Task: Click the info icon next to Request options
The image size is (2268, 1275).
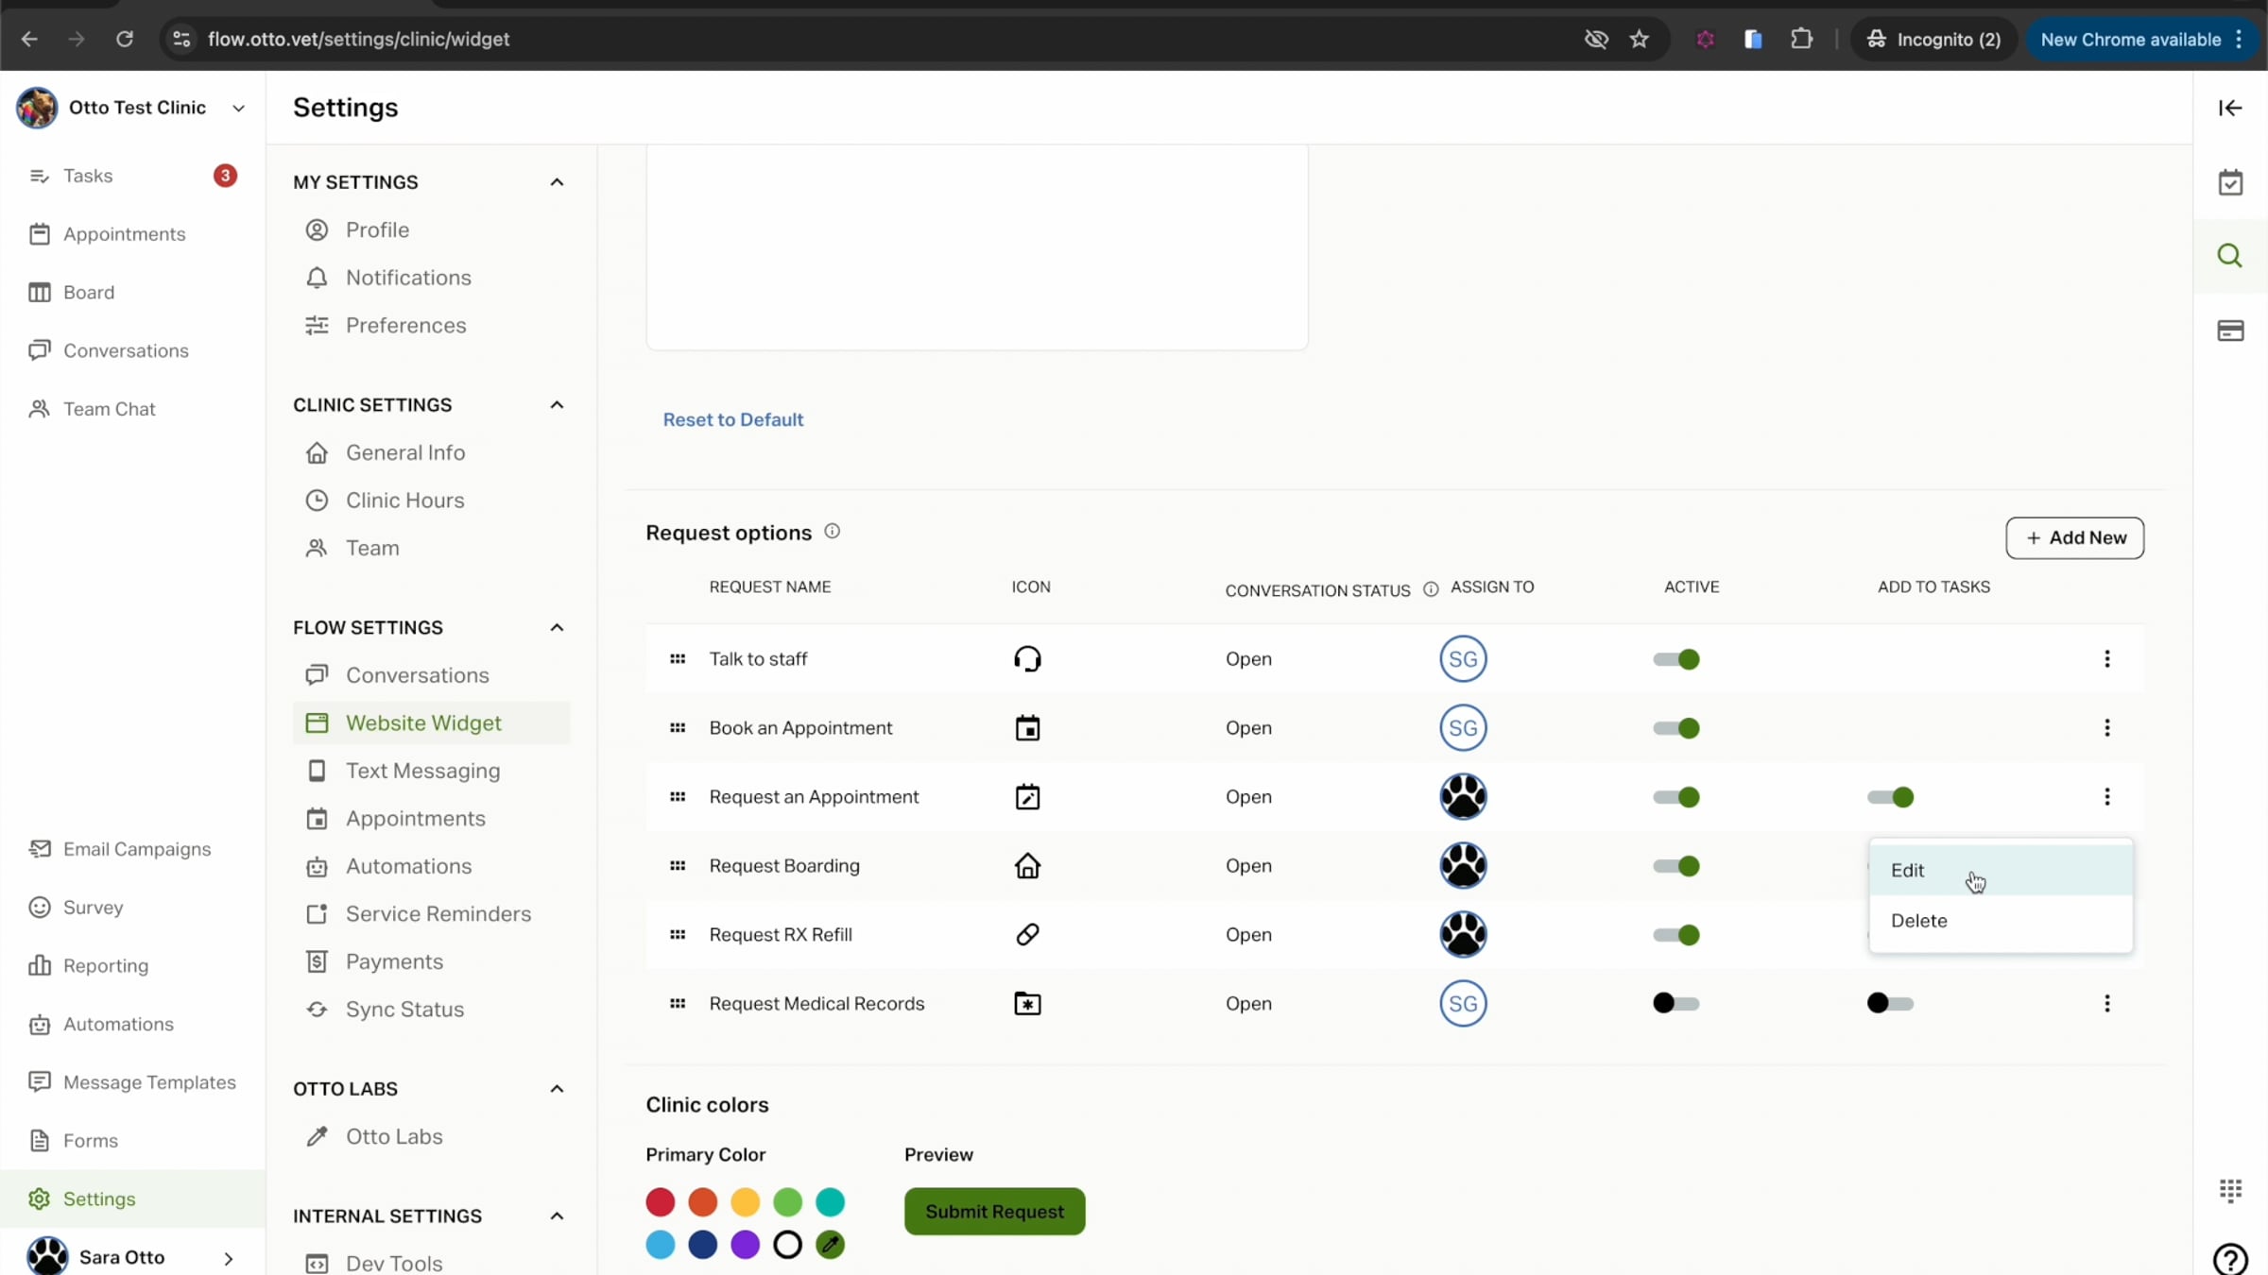Action: click(832, 532)
